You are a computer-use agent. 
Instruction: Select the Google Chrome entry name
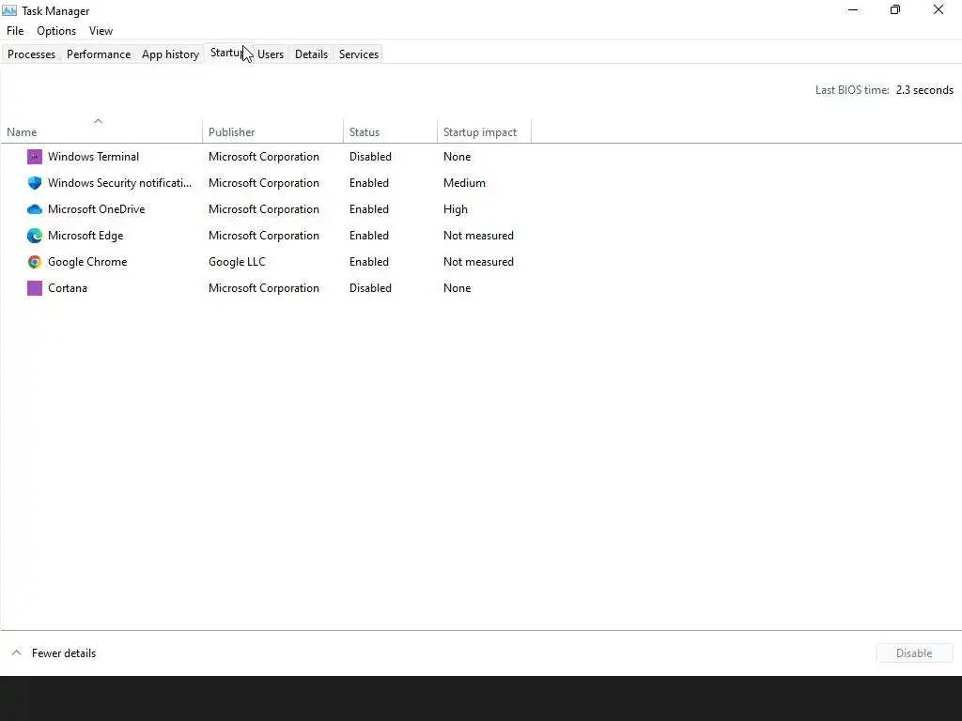tap(87, 262)
